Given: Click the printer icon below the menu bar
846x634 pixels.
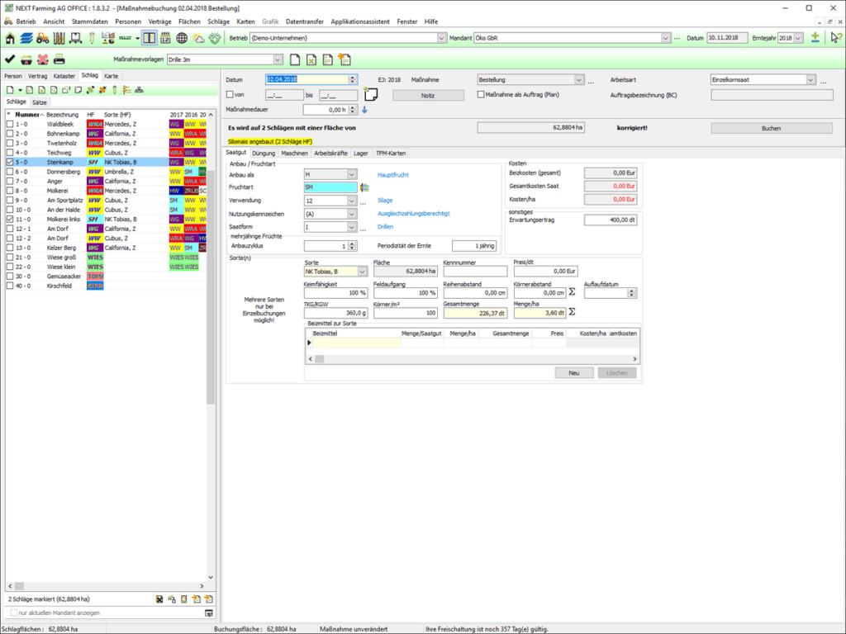Looking at the screenshot, I should [59, 58].
